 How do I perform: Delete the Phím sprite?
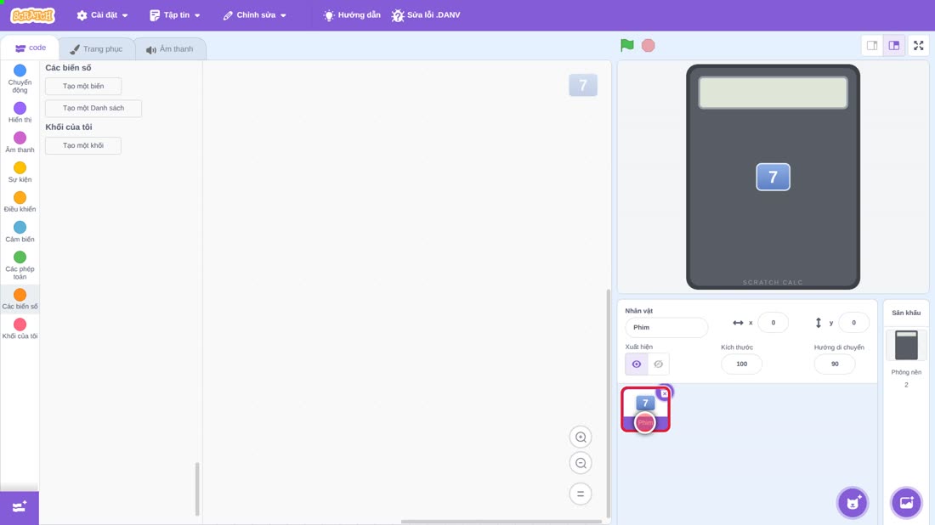click(x=665, y=393)
